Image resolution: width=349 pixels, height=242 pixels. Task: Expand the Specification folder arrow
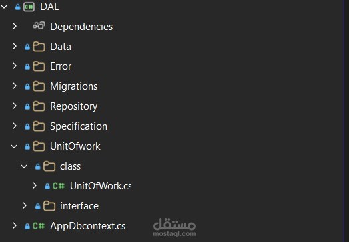coord(15,126)
